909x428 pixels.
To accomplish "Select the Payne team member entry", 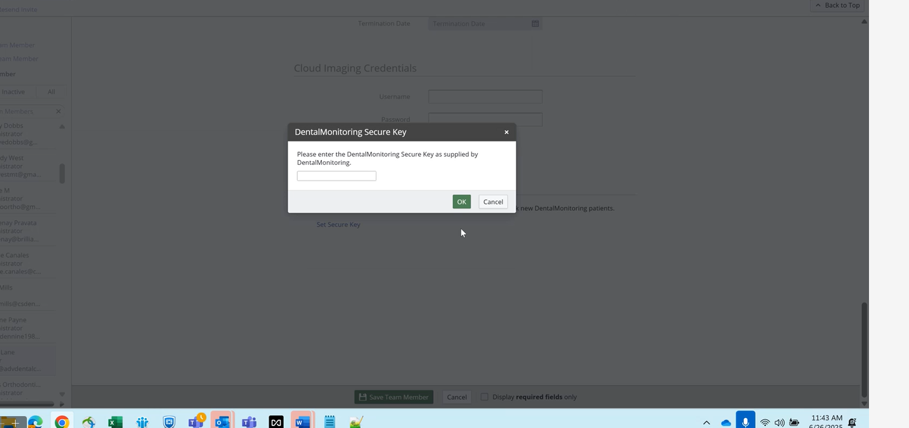I will point(28,329).
